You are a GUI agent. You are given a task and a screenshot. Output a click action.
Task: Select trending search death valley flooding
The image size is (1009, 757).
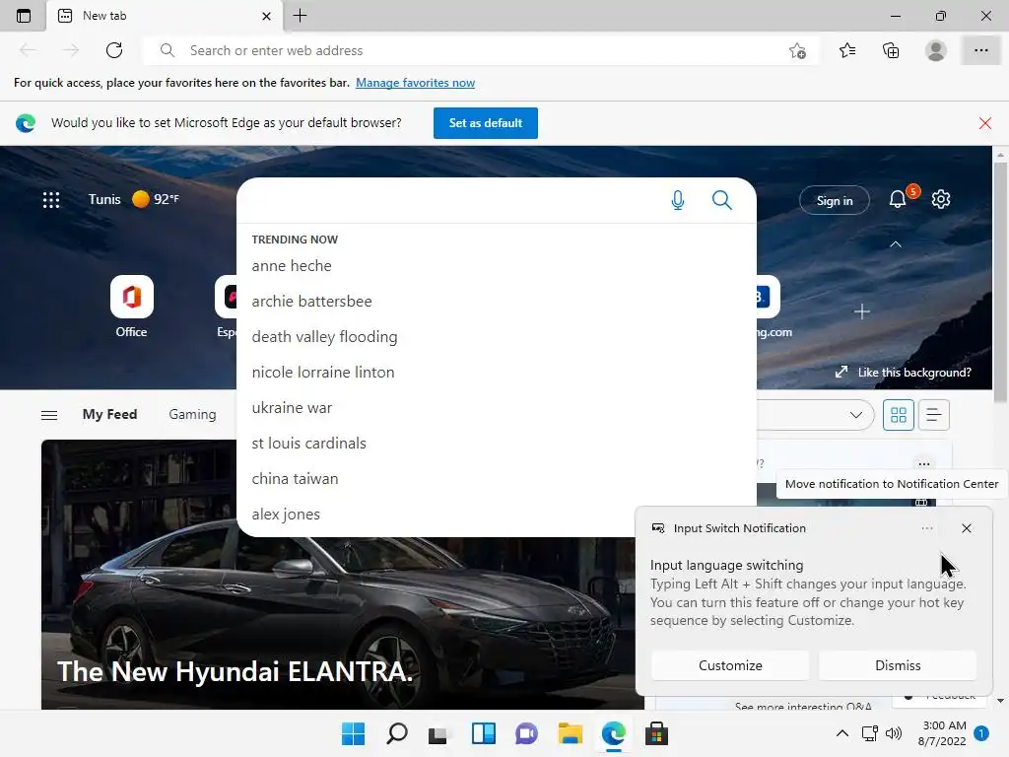(324, 337)
